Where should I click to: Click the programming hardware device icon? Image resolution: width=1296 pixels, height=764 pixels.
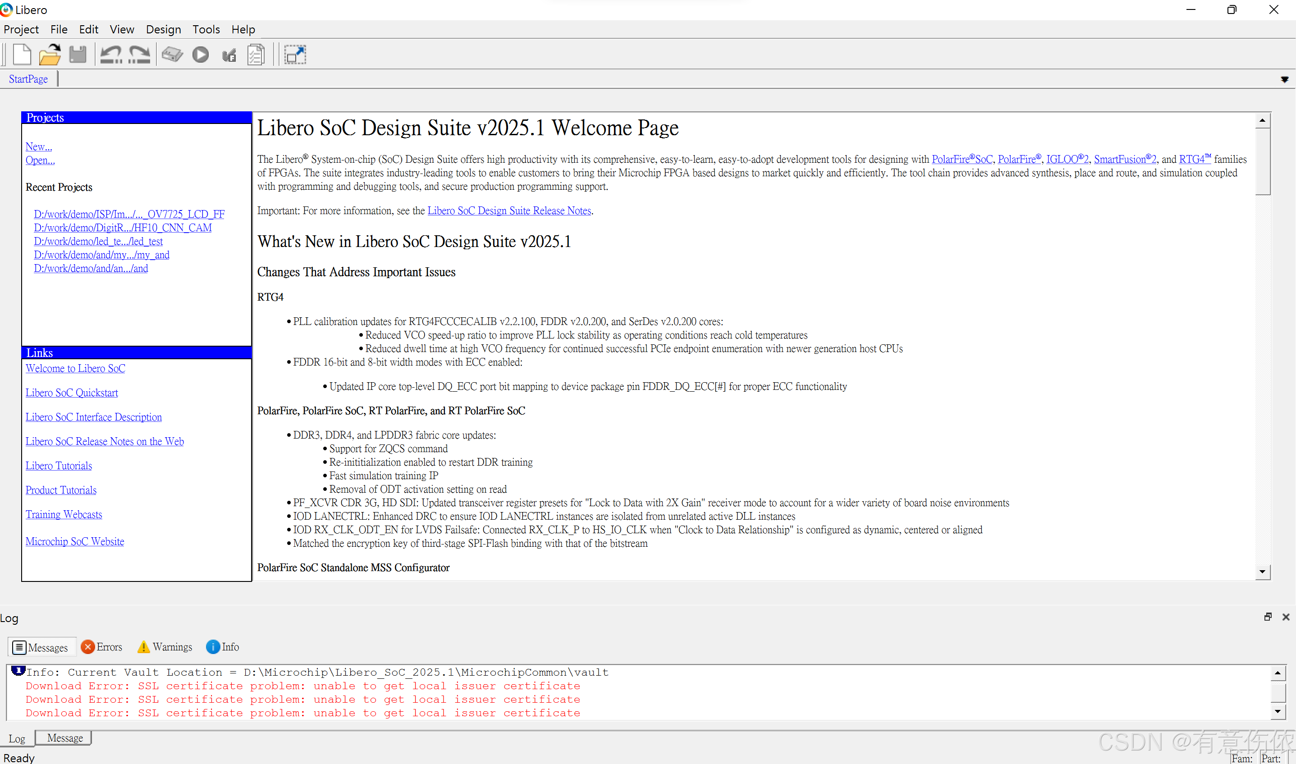click(172, 55)
